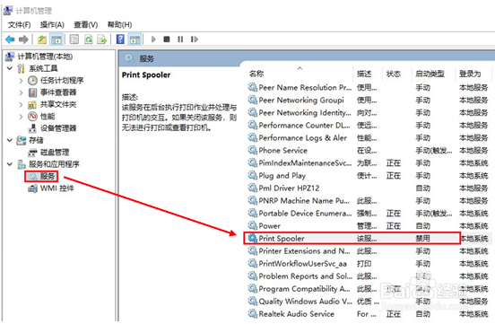Open help with the question mark icon
Screen dimensions: 495x324
pyautogui.click(x=120, y=39)
